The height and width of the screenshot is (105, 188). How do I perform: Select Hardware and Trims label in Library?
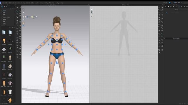[x=6, y=18]
